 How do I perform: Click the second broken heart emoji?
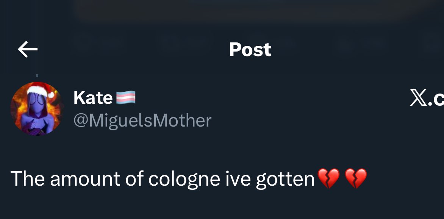356,178
